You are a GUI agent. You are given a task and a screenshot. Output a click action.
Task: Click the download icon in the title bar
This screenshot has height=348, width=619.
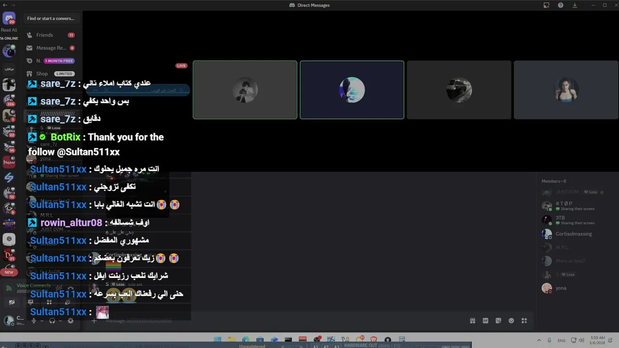tap(575, 5)
